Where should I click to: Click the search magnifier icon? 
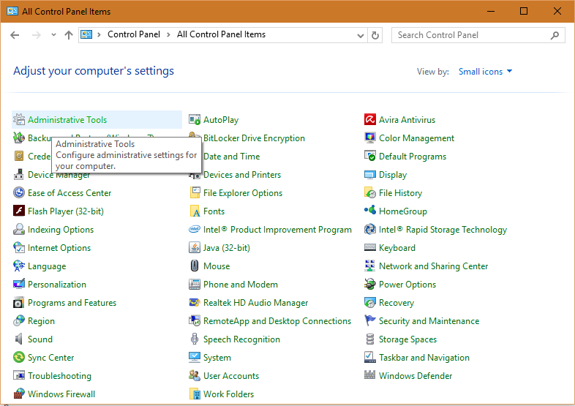pos(555,35)
